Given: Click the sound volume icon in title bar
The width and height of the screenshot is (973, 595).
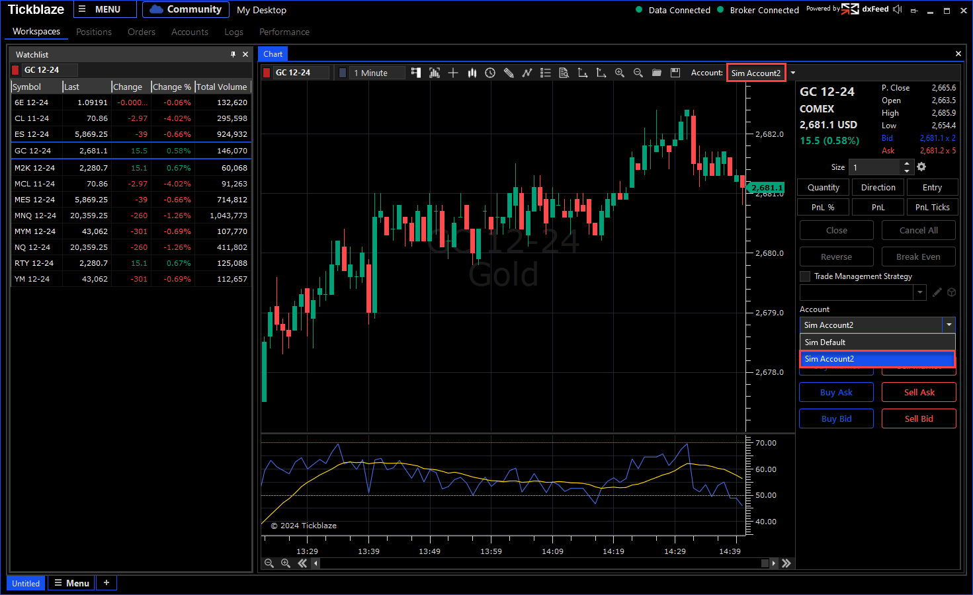Looking at the screenshot, I should pyautogui.click(x=898, y=9).
